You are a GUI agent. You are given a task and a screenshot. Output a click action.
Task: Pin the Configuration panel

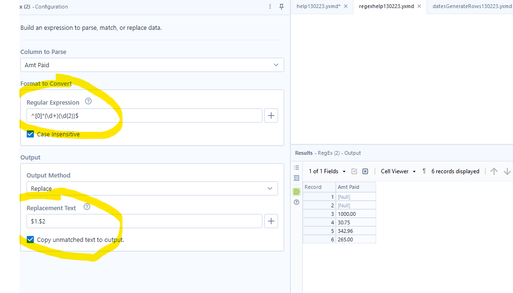coord(281,7)
